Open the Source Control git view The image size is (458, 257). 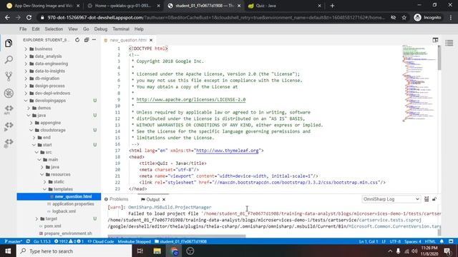coord(9,76)
